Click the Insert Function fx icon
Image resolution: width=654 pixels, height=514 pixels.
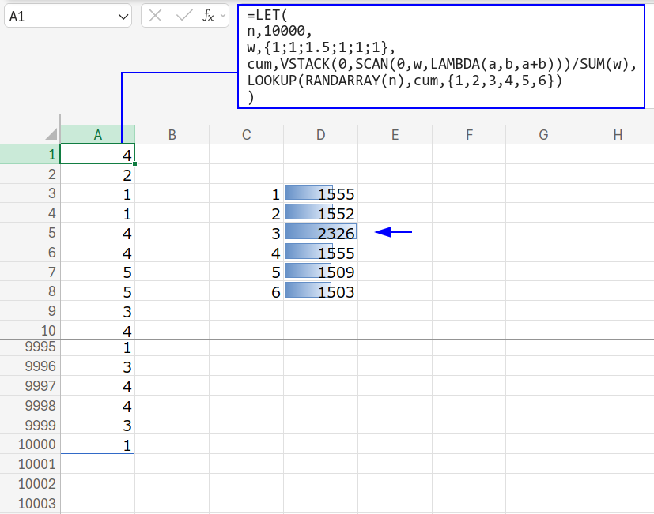(208, 16)
